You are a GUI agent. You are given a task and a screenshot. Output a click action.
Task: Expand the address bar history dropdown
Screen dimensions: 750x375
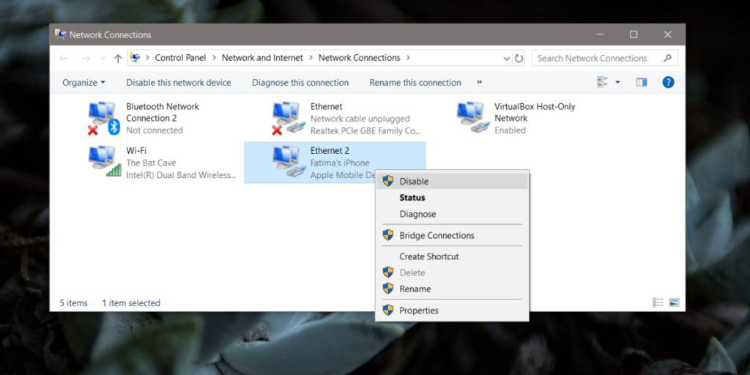(507, 58)
